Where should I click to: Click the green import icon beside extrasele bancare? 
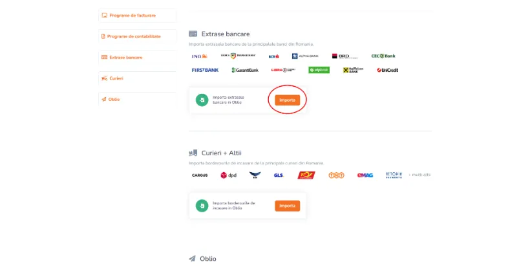point(202,100)
